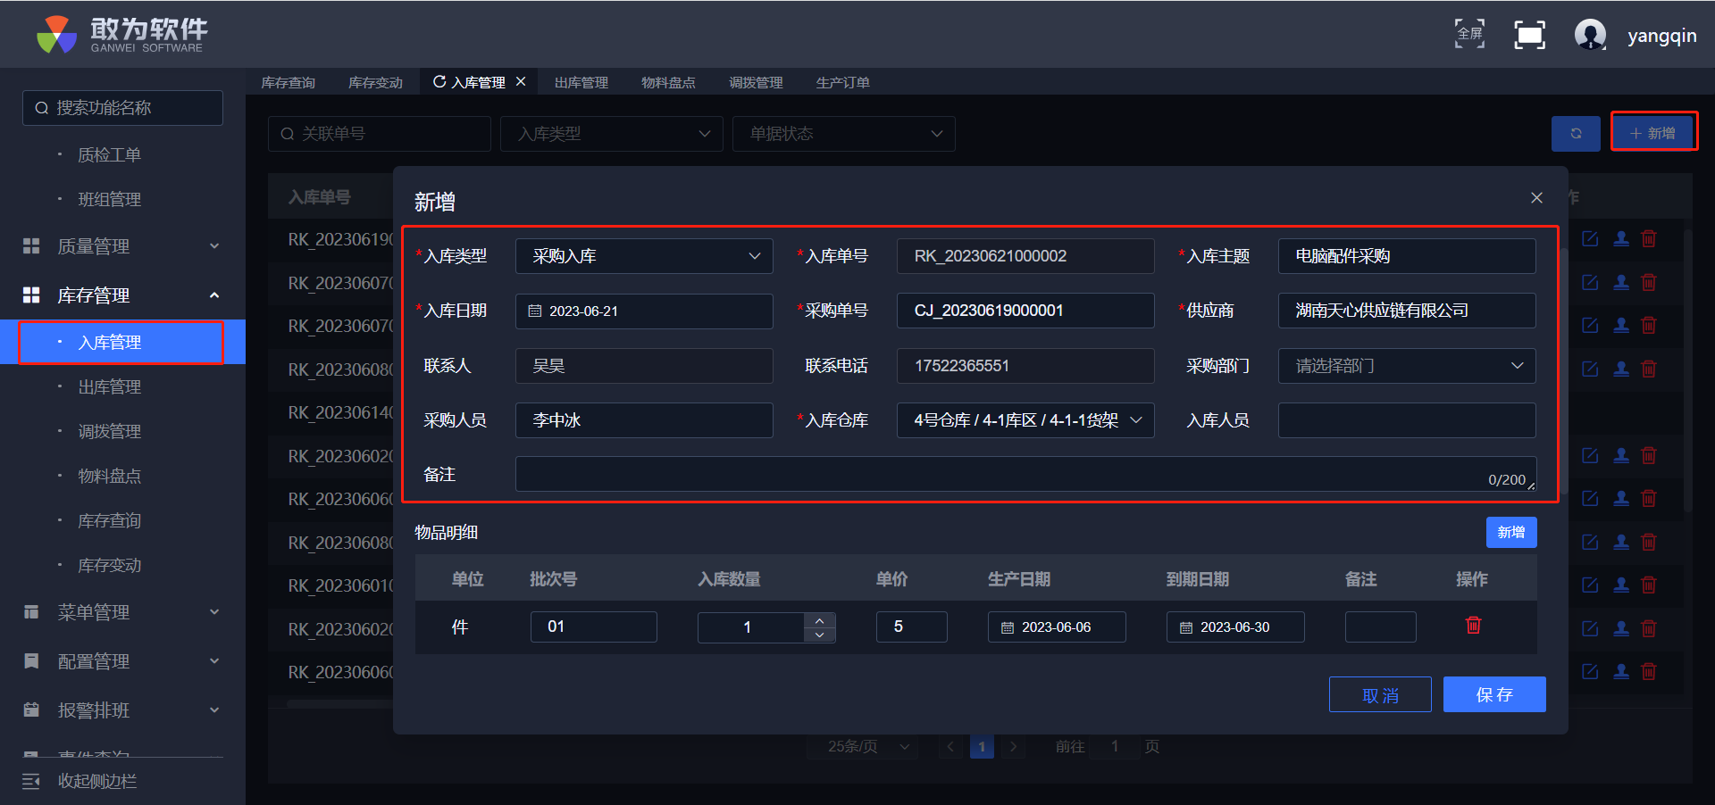Click the 保存 button
The height and width of the screenshot is (805, 1715).
click(x=1494, y=694)
